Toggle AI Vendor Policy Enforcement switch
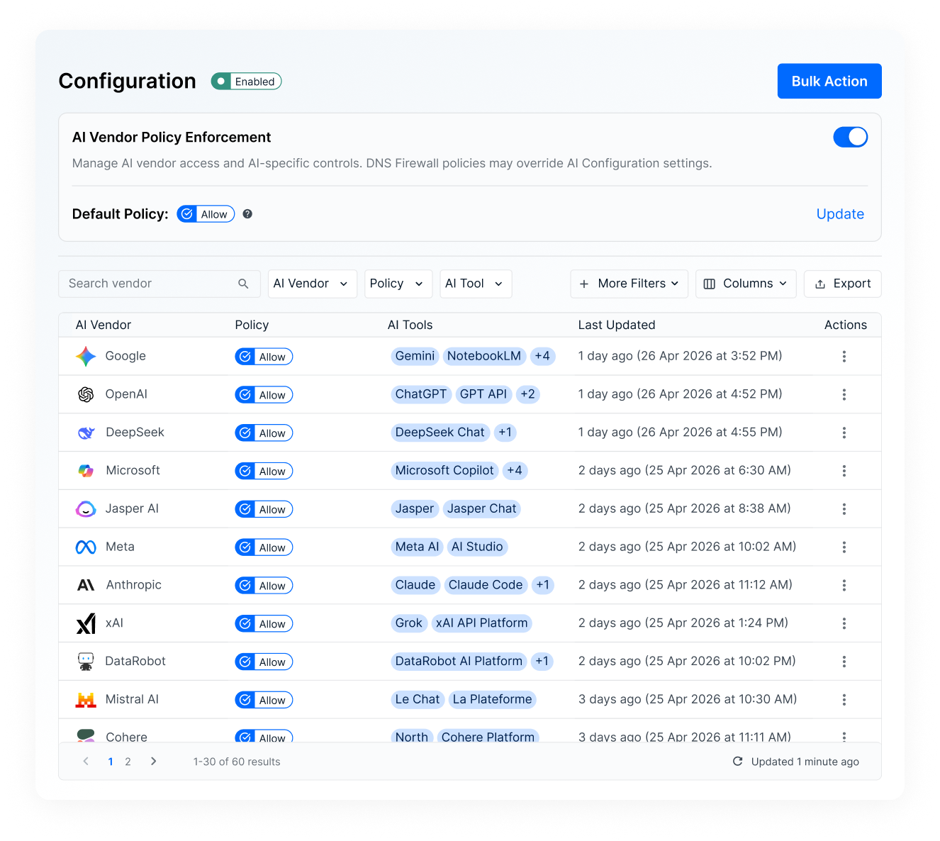940x841 pixels. point(850,137)
